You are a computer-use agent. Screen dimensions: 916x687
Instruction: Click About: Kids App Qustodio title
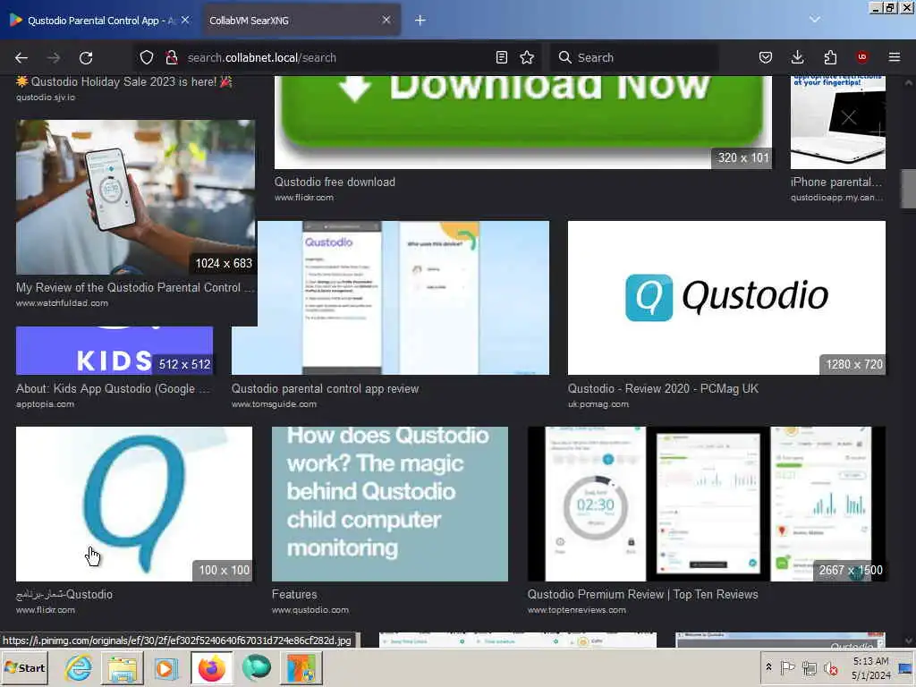tap(112, 388)
